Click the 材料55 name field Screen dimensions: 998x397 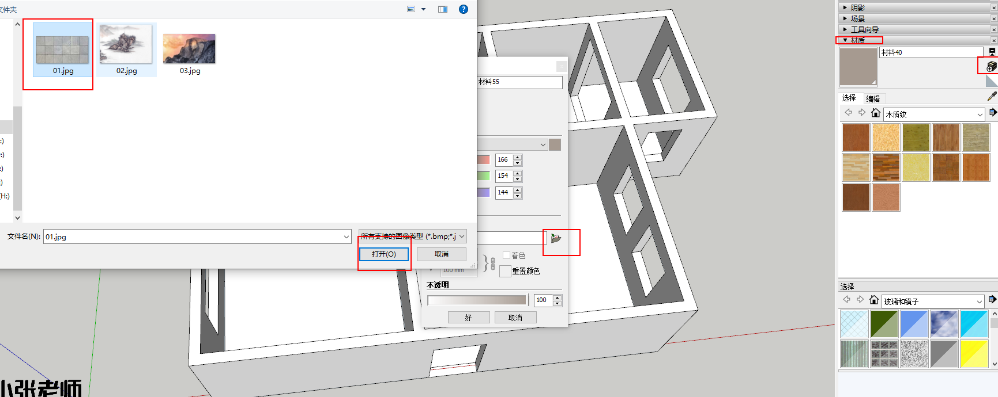[519, 82]
